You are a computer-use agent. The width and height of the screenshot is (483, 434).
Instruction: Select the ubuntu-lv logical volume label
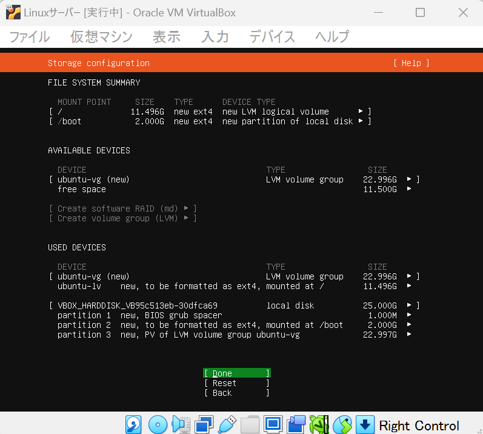pos(79,286)
